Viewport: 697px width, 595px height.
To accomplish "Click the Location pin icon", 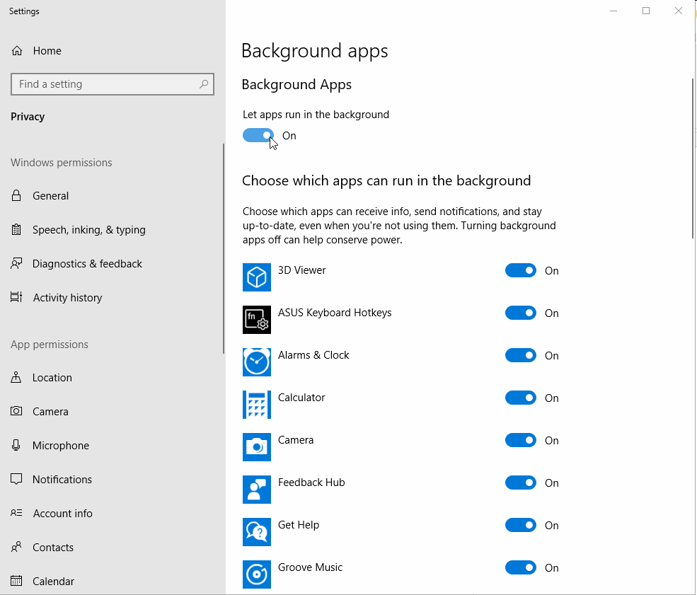I will (16, 377).
